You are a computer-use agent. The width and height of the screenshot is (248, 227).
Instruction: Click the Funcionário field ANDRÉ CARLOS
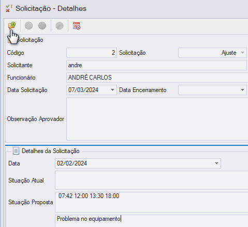coord(157,78)
